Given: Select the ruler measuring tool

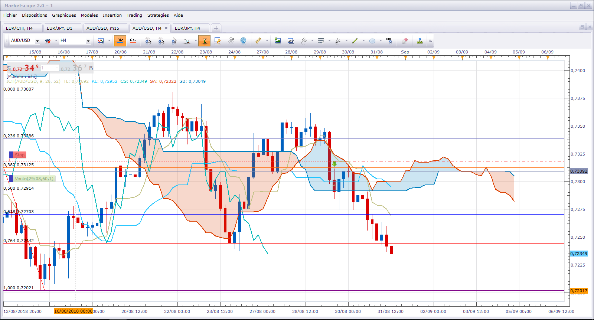Looking at the screenshot, I should tap(258, 41).
